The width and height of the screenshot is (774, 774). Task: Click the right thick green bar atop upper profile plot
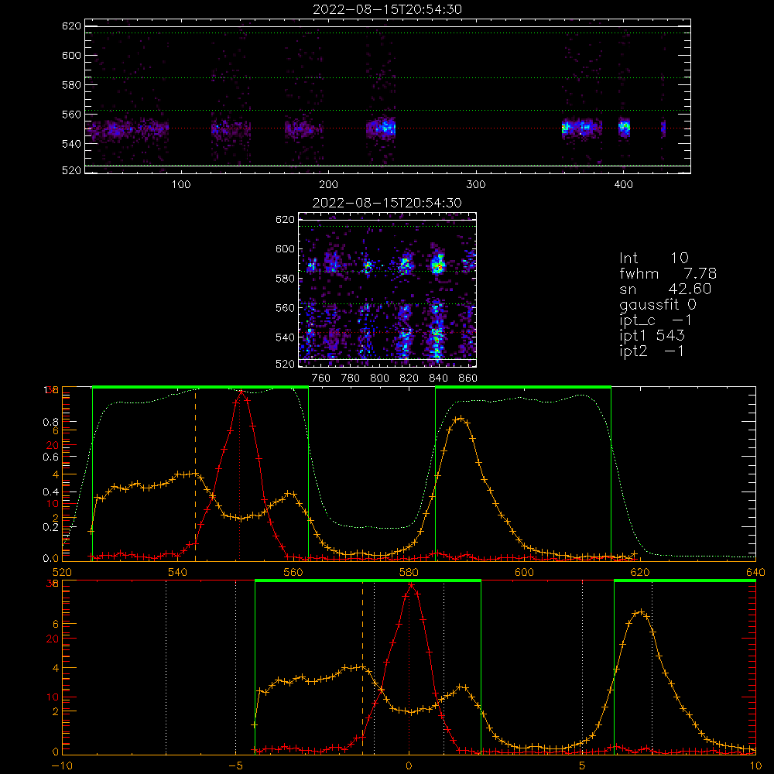point(523,387)
